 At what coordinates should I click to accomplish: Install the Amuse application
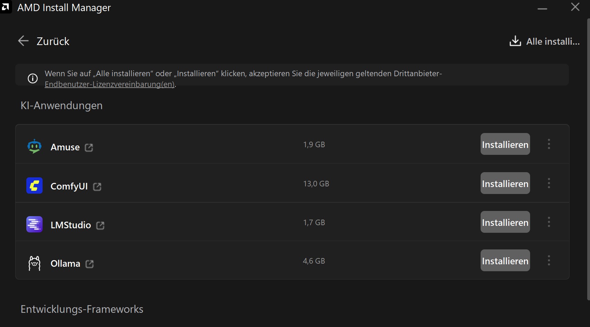505,144
